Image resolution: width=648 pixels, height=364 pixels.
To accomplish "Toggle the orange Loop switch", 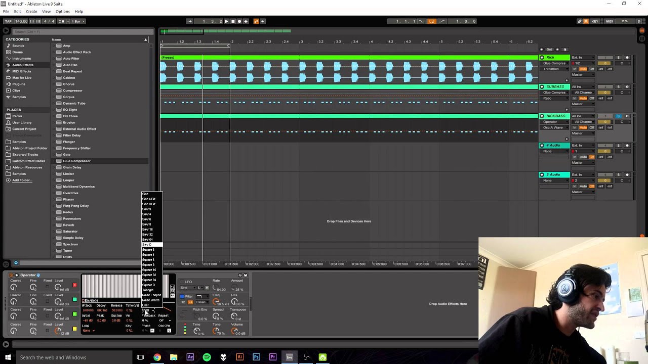I will click(432, 21).
